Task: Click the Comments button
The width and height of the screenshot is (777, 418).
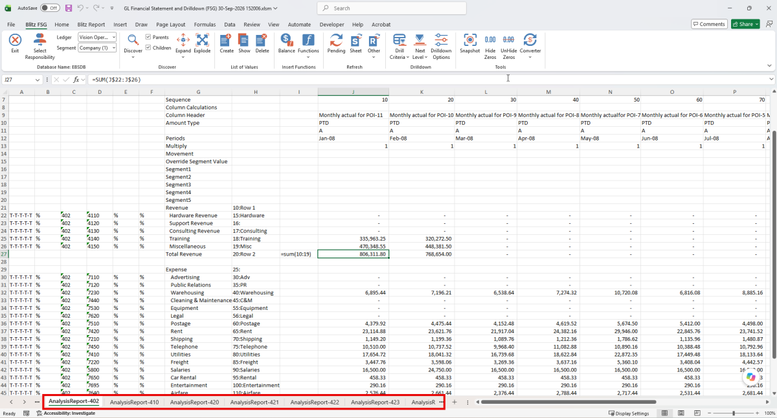Action: [709, 24]
